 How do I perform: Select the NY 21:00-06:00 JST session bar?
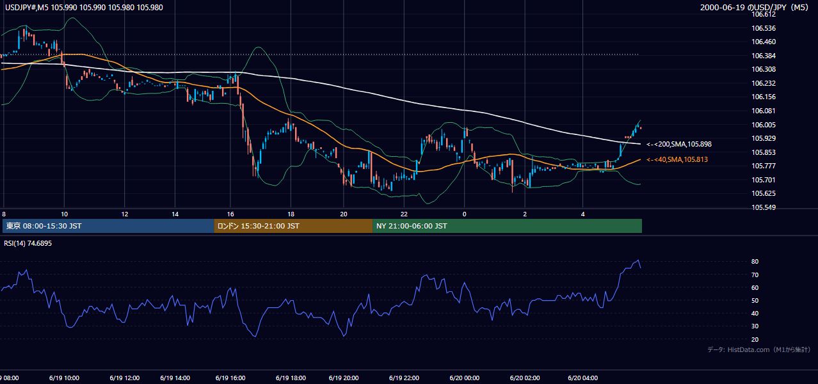(x=507, y=226)
